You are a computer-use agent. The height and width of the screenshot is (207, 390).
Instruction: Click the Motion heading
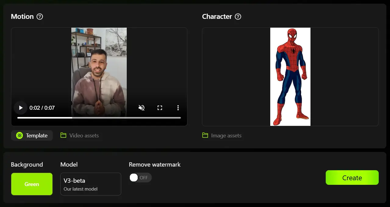coord(22,16)
